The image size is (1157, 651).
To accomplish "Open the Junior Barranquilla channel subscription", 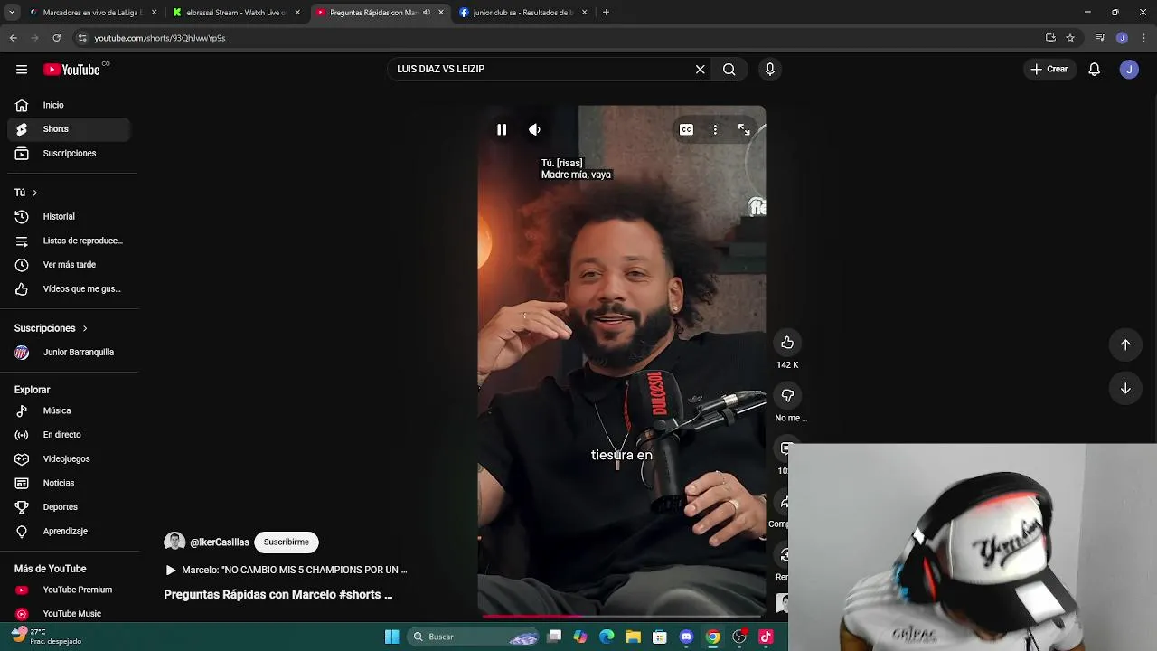I will tap(69, 353).
